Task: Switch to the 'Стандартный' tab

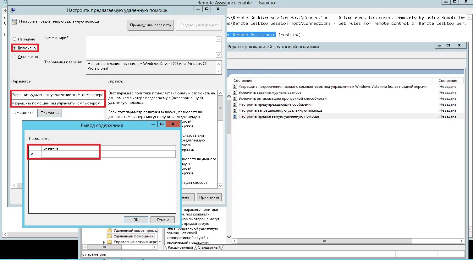Action: coord(209,247)
